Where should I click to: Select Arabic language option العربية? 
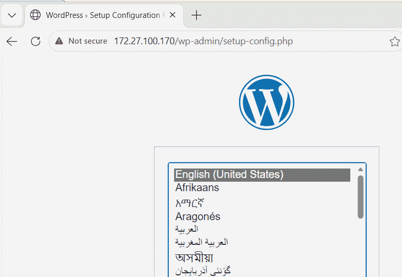pyautogui.click(x=262, y=229)
